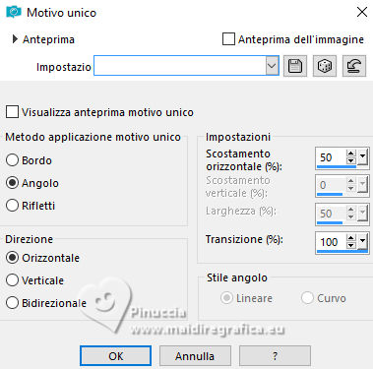Open the Impostazioni presets dropdown arrow
Screen dimensions: 373x369
click(x=272, y=66)
